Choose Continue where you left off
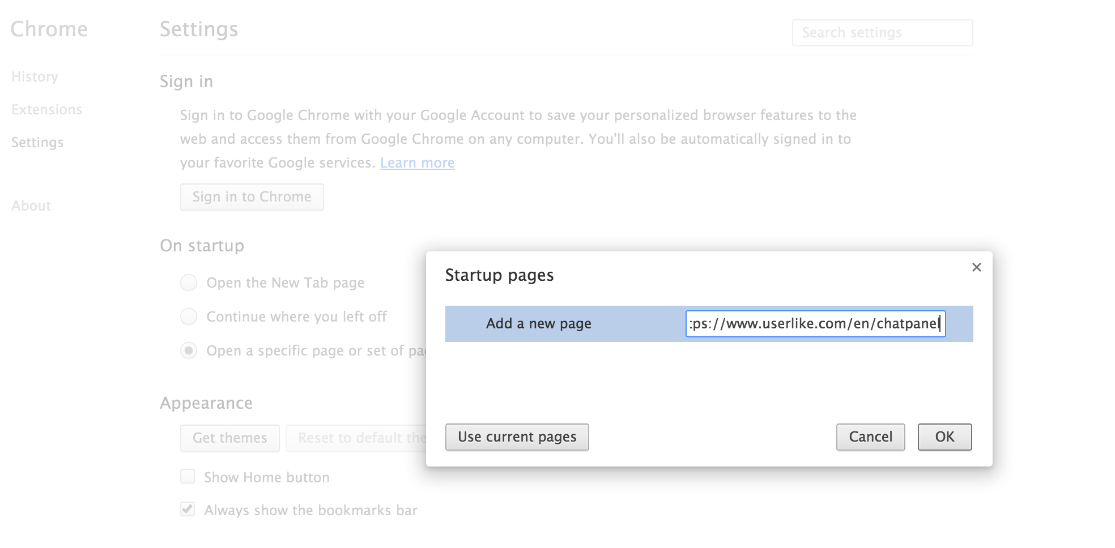This screenshot has width=1115, height=548. click(x=189, y=316)
